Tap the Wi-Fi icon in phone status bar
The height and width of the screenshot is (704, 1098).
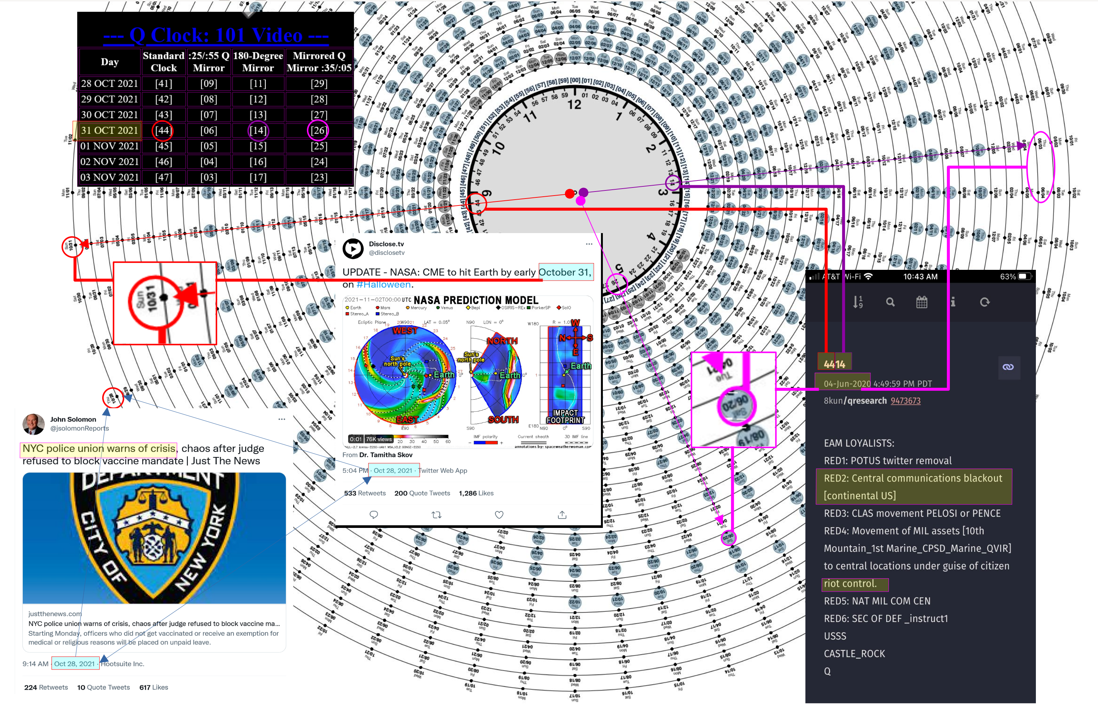tap(869, 276)
